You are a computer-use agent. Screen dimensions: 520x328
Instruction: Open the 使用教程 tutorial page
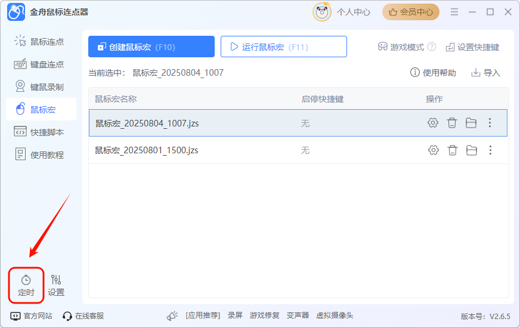click(x=39, y=154)
